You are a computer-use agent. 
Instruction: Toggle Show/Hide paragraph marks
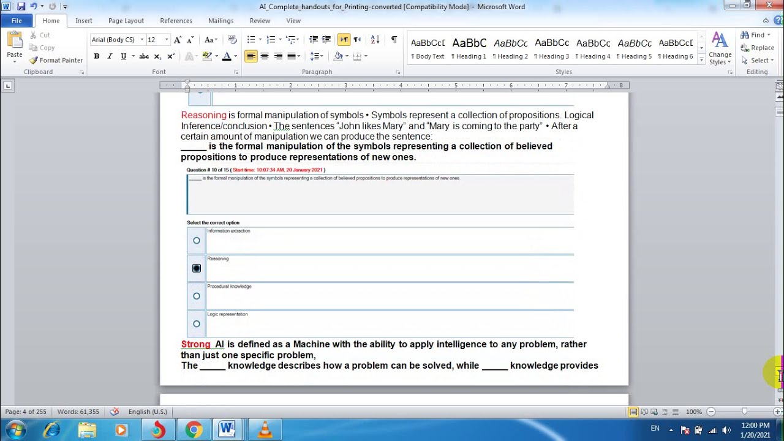pos(394,39)
